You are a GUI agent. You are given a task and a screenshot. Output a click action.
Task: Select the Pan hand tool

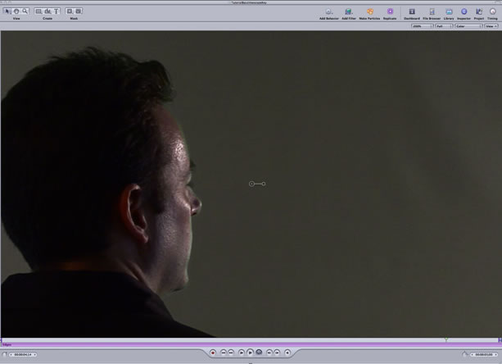point(16,11)
